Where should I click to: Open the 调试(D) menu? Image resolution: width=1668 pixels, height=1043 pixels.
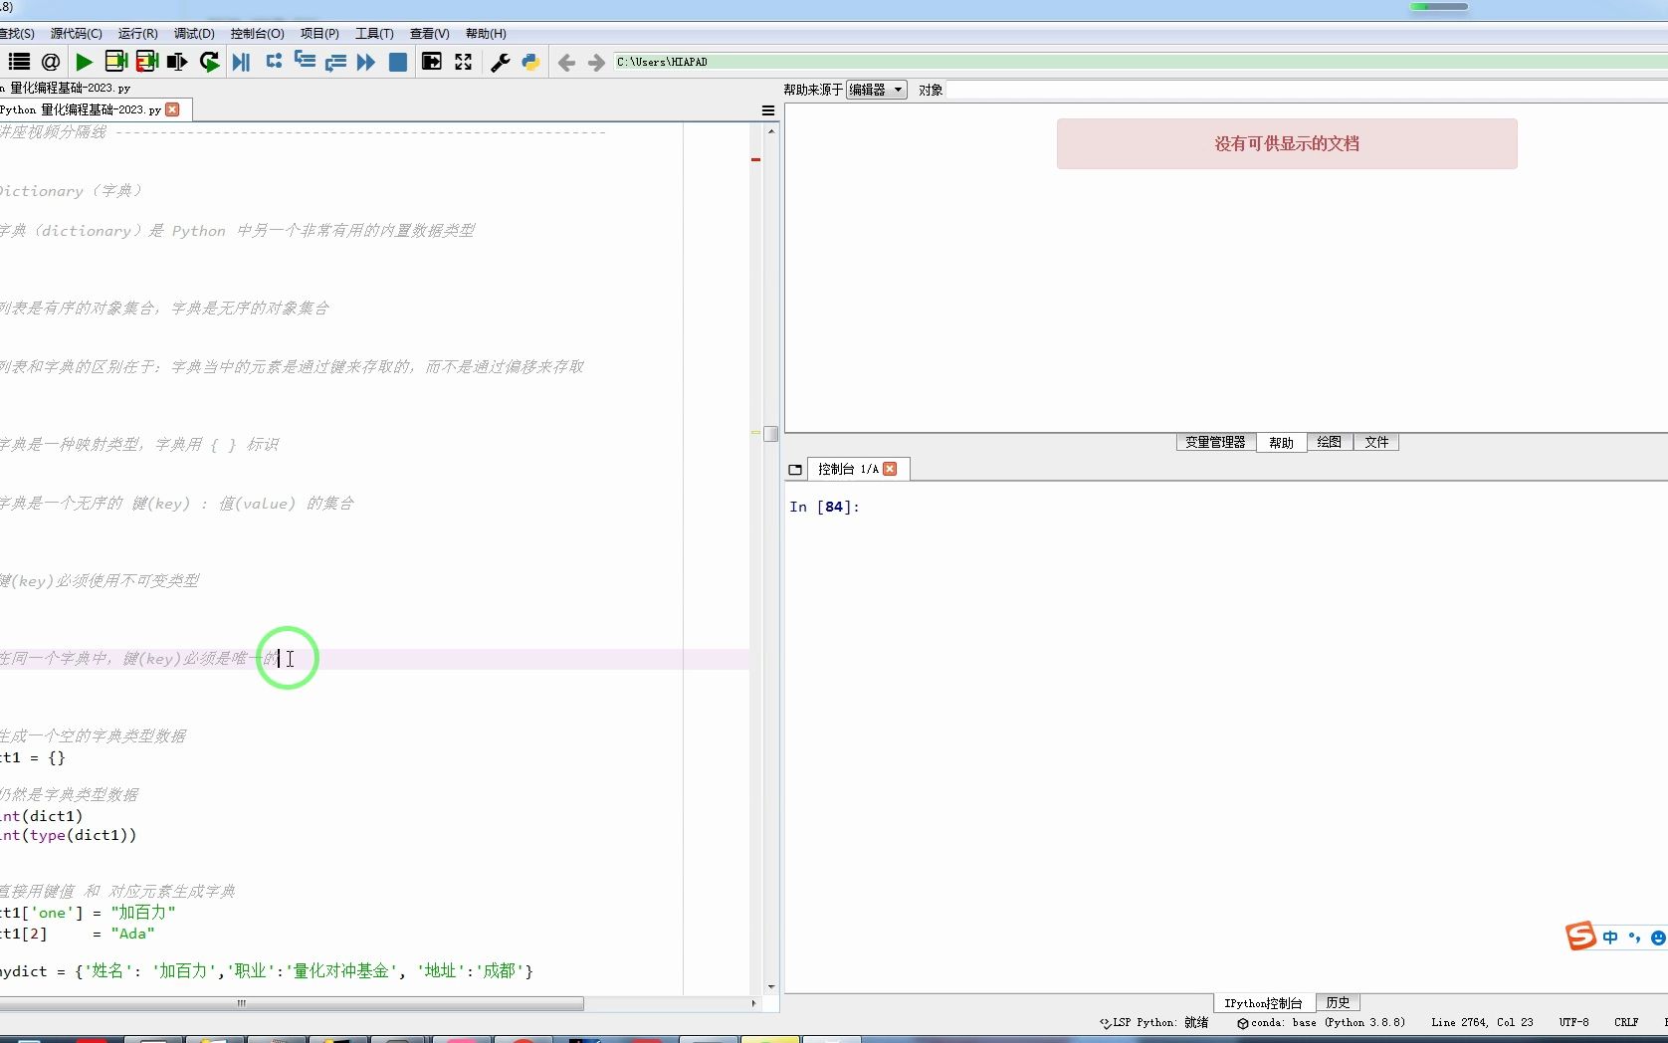click(x=194, y=34)
